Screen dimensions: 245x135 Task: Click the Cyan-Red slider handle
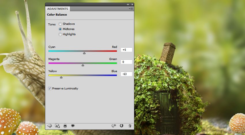[x=84, y=53]
